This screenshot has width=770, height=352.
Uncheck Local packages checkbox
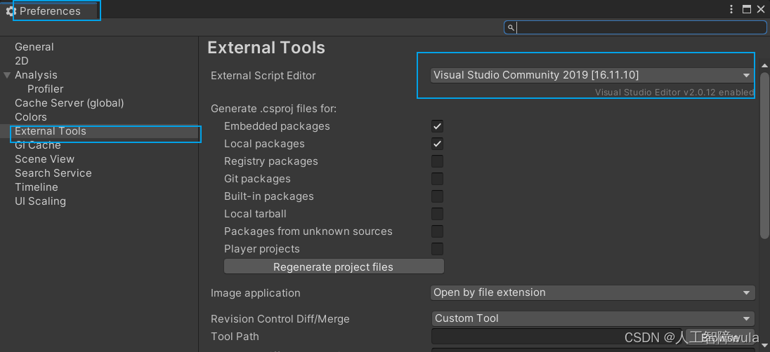coord(437,144)
